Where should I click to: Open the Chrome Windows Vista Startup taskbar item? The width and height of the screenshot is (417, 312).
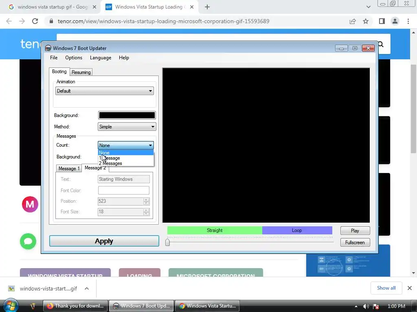(207, 306)
